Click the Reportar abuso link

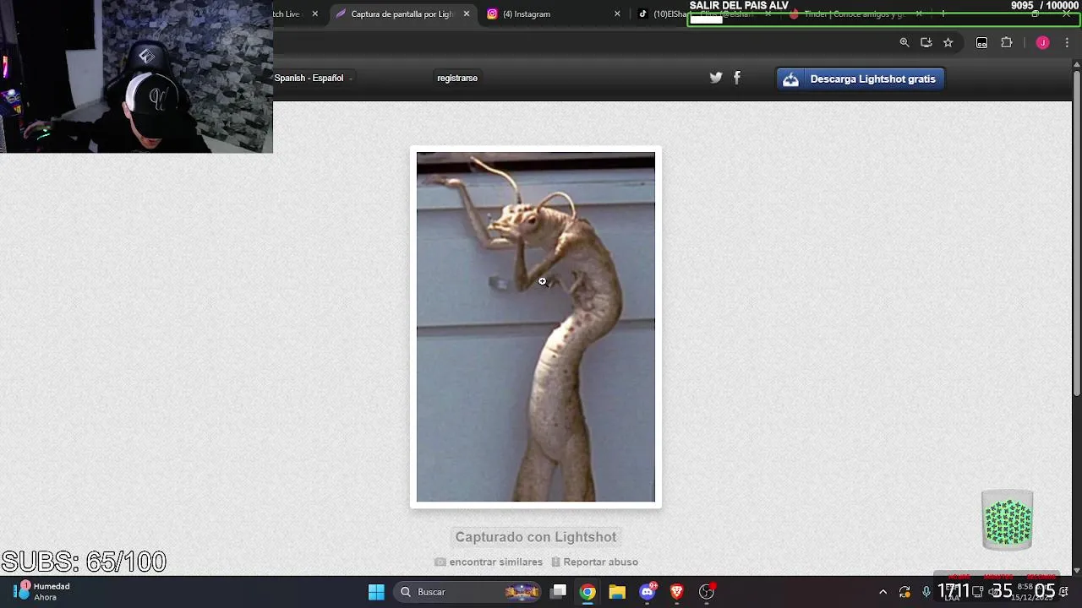pyautogui.click(x=595, y=562)
